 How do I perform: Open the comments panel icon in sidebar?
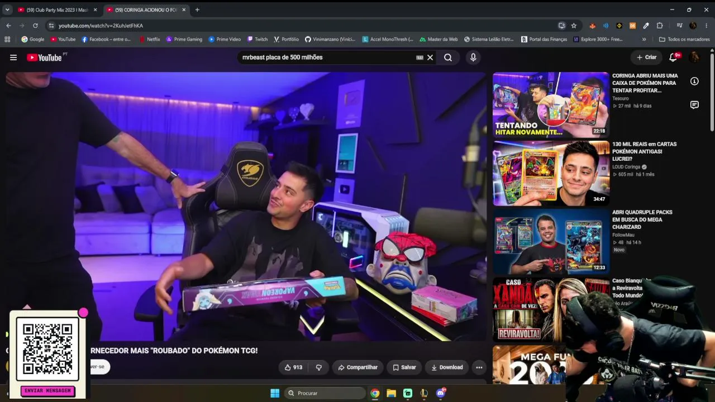[694, 105]
